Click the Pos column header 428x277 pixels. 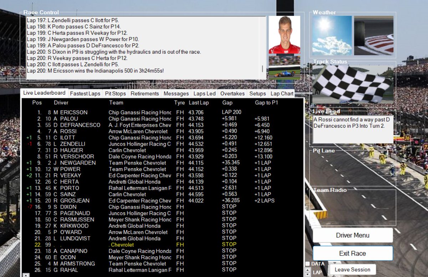coord(37,103)
